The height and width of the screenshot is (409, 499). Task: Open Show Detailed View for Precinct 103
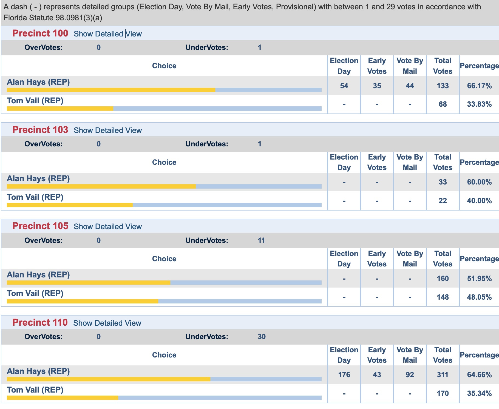click(x=108, y=130)
